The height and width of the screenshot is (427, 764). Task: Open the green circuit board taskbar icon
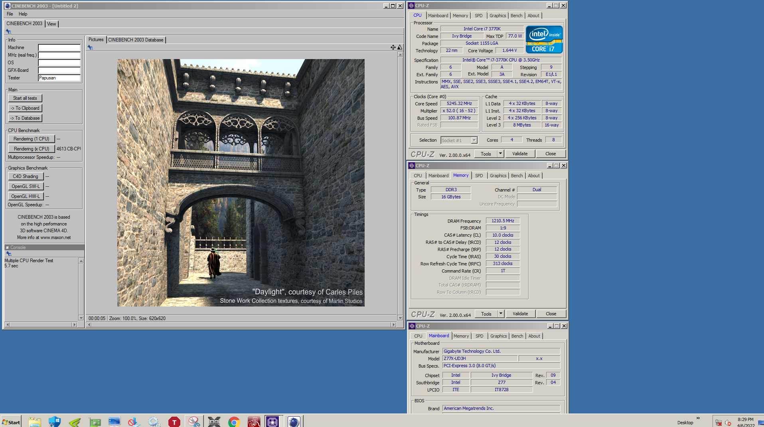tap(95, 422)
